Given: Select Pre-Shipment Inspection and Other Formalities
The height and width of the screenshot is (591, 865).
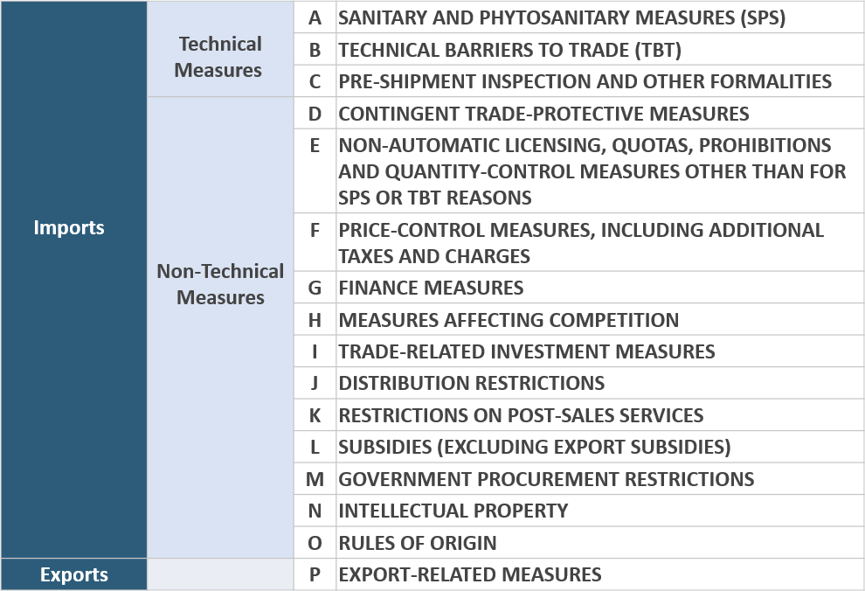Looking at the screenshot, I should [585, 81].
